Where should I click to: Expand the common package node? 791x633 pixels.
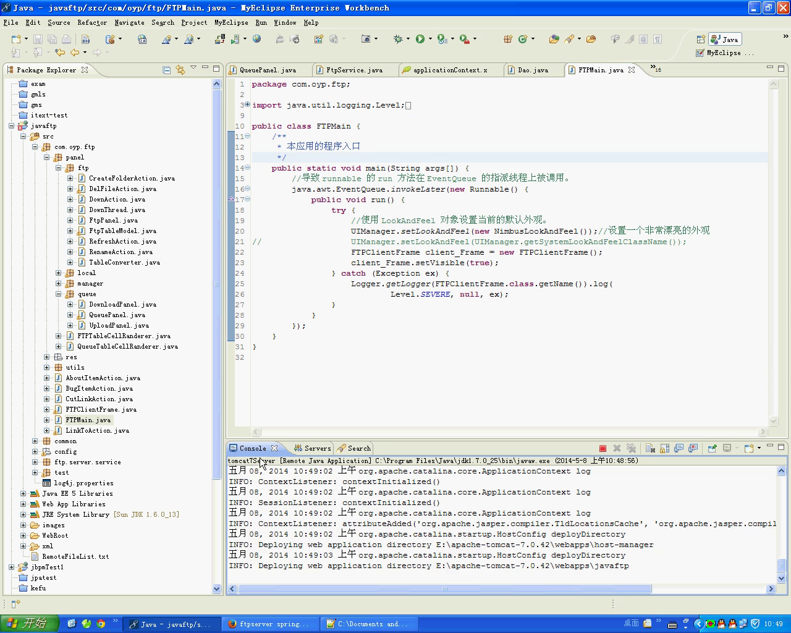point(35,441)
